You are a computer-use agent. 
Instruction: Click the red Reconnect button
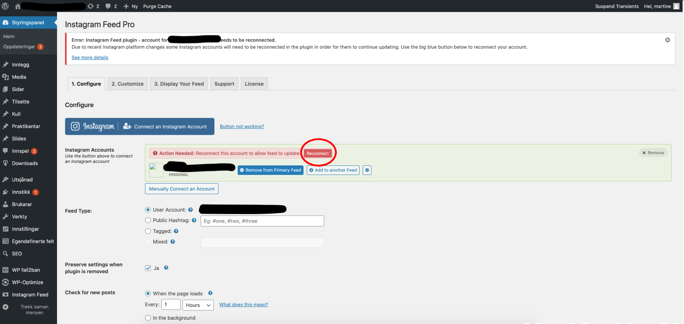(318, 153)
